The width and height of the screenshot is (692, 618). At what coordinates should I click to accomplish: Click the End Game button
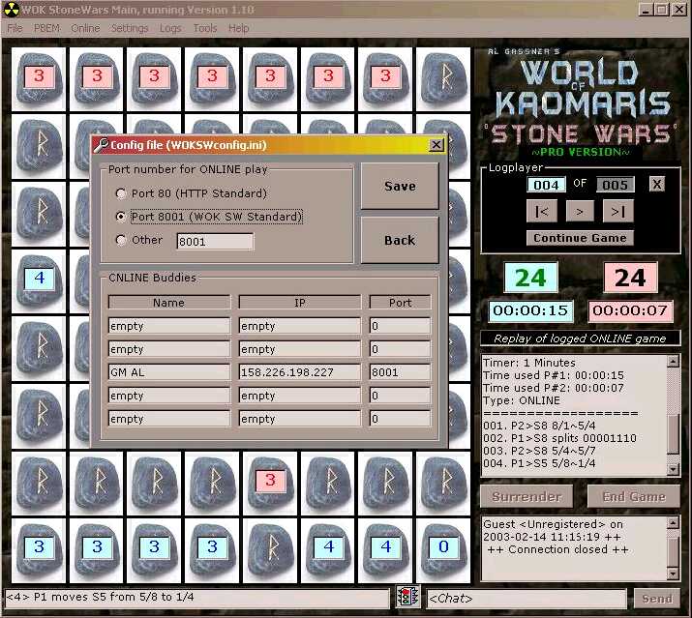tap(634, 497)
